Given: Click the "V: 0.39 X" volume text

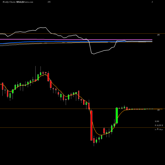Looking at the screenshot, I should 159,125.
